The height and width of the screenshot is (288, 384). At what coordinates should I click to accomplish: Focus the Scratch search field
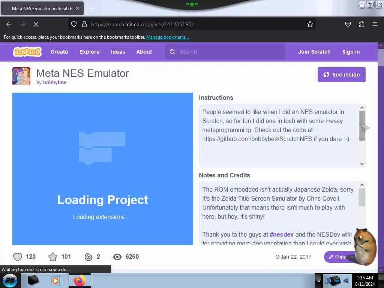click(225, 52)
